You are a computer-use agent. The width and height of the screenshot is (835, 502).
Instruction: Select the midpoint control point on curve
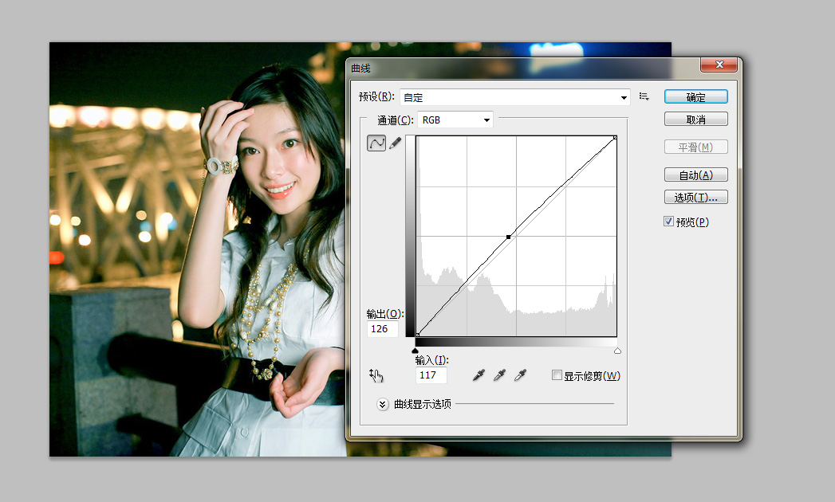tap(509, 237)
